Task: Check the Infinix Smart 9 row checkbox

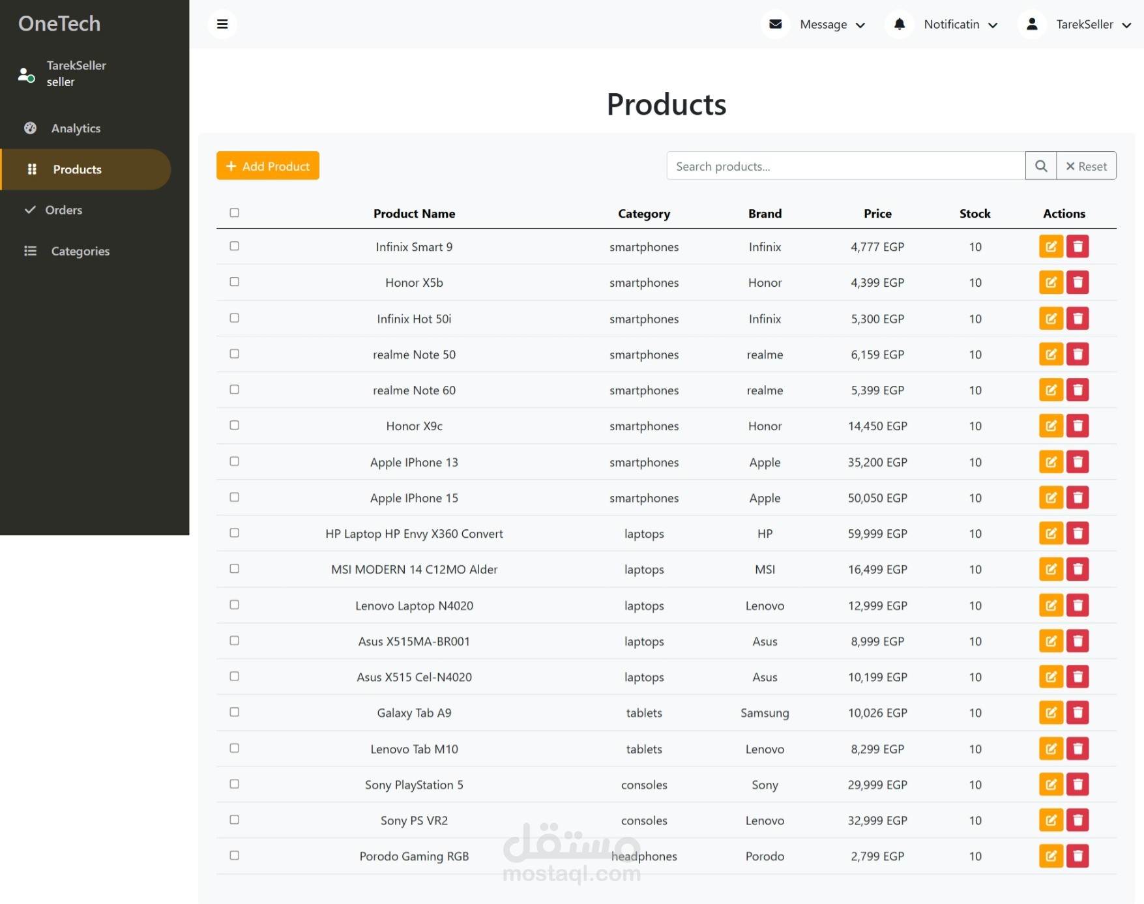Action: [235, 246]
